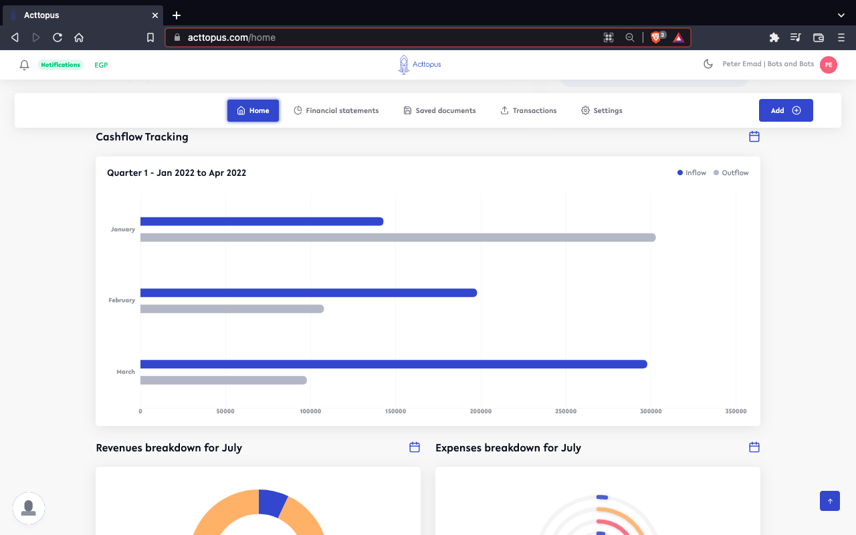The height and width of the screenshot is (535, 856).
Task: Go to the Home tab
Action: pos(253,110)
